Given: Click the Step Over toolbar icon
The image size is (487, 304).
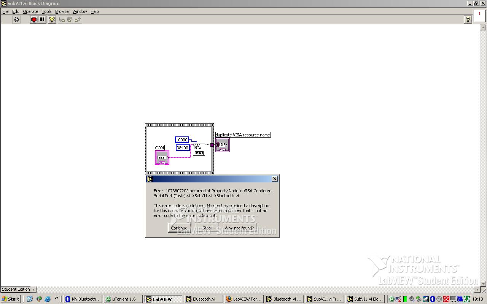Looking at the screenshot, I should pos(70,19).
